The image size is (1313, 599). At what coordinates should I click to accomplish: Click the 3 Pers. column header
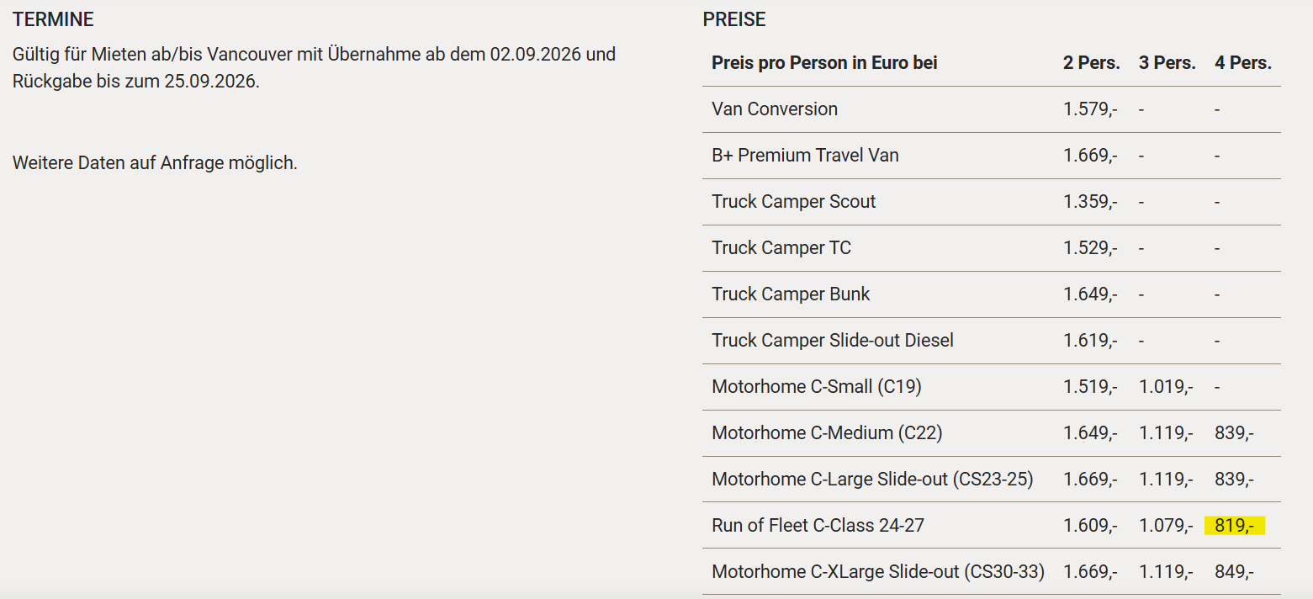[x=1167, y=63]
